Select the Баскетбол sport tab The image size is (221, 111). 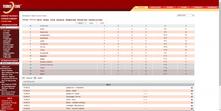tap(156, 7)
